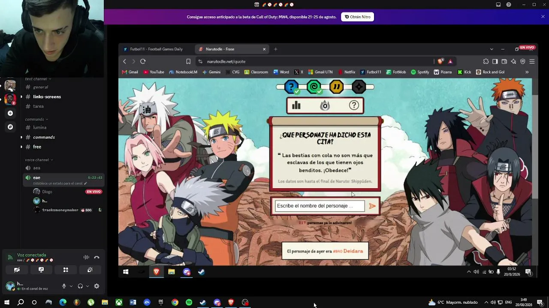
Task: Toggle the browser sidebar panel icon
Action: pyautogui.click(x=495, y=62)
